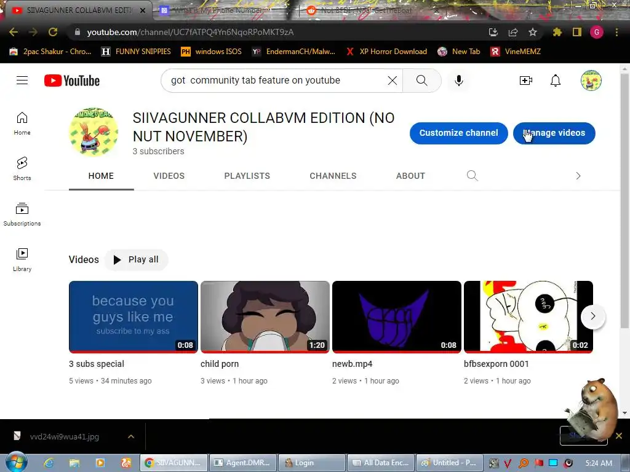Screen dimensions: 630x472
Task: Open the EndermanCH/Malw... bookmark
Action: [293, 52]
